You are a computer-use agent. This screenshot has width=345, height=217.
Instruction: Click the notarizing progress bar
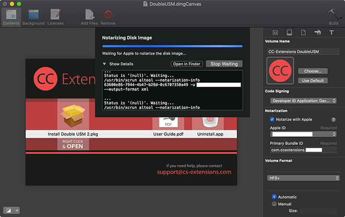tap(172, 46)
